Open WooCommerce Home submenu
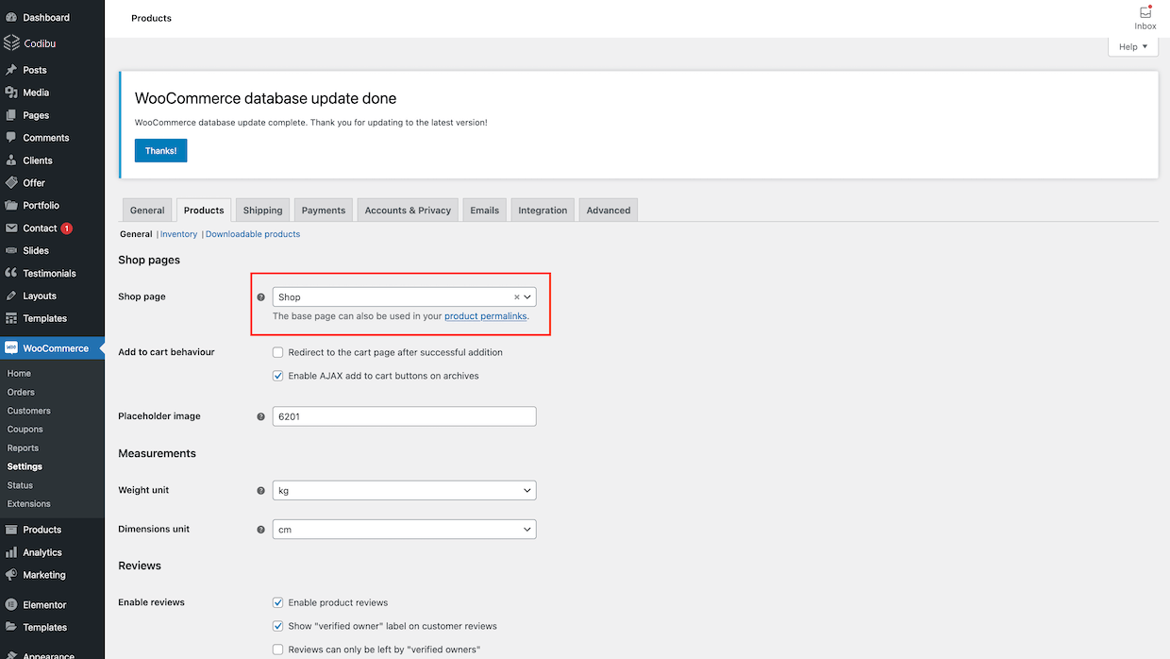The height and width of the screenshot is (659, 1170). pos(19,374)
